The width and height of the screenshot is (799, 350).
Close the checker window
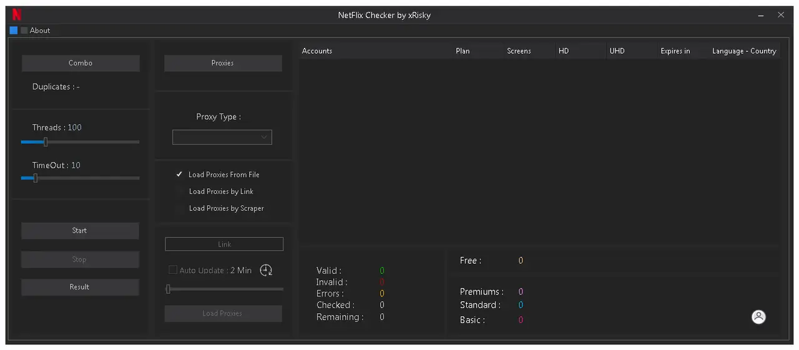(781, 16)
